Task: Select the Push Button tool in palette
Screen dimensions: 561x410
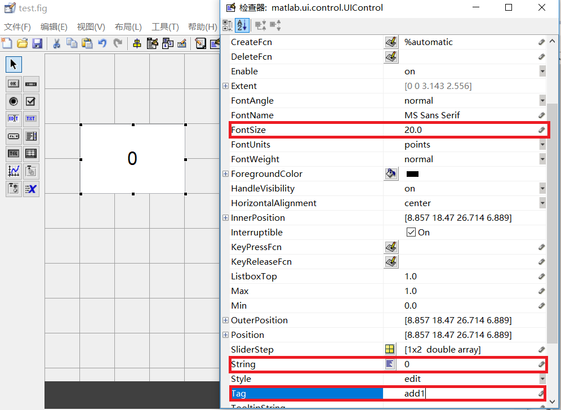Action: coord(14,84)
